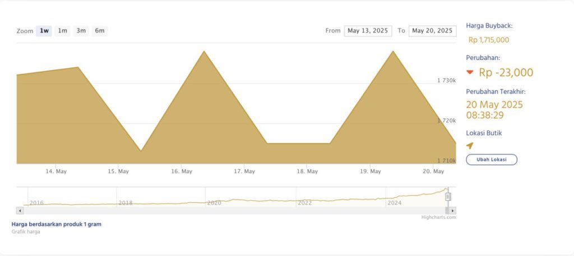Click the navigator range handle grip
574x256 pixels.
[448, 197]
